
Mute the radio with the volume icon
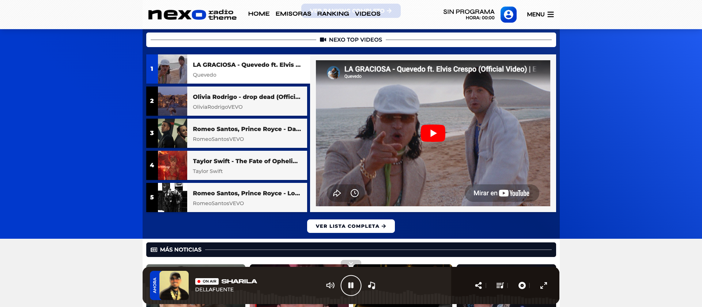tap(330, 285)
